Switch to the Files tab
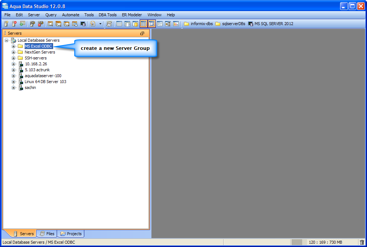The height and width of the screenshot is (247, 367). 47,234
